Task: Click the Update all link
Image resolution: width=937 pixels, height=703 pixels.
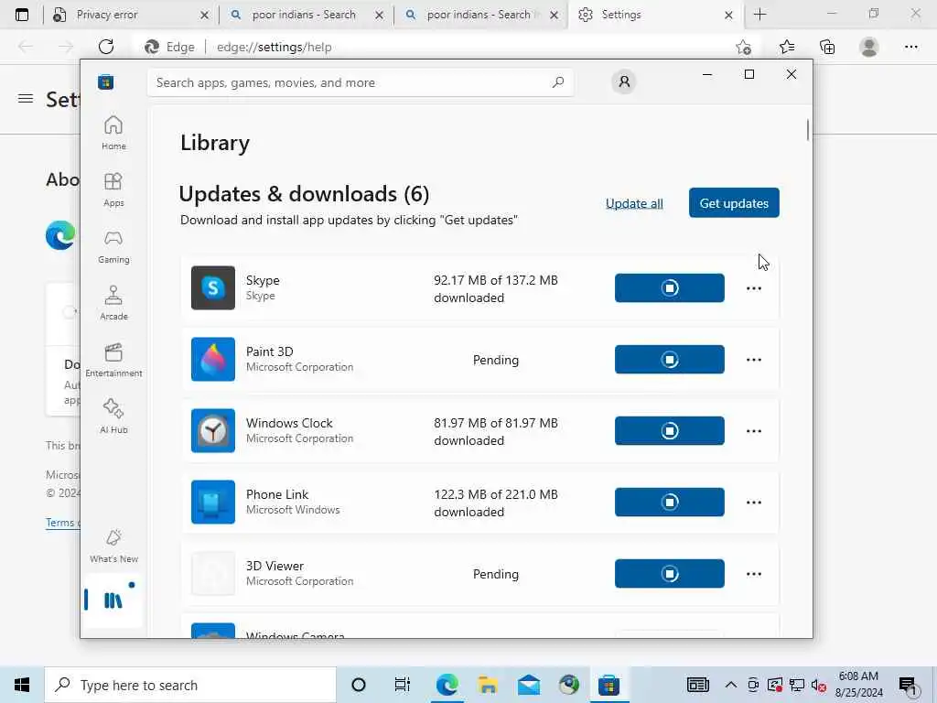Action: click(634, 203)
